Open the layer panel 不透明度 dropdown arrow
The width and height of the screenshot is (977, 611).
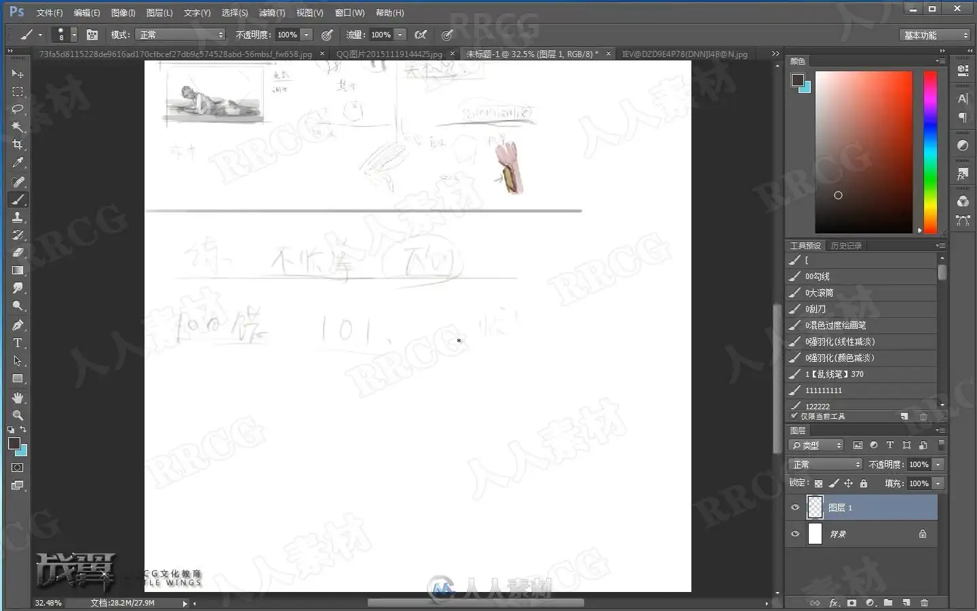click(x=938, y=464)
